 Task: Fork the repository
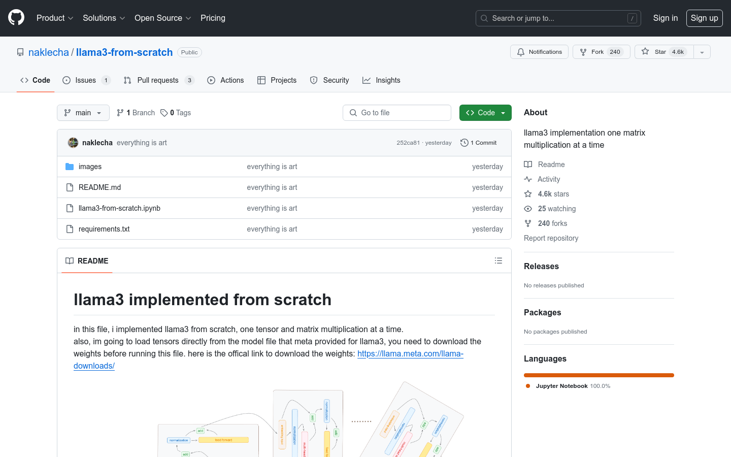601,52
